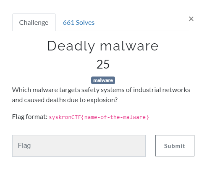Click the word 'Deadly' in the title

(71, 46)
